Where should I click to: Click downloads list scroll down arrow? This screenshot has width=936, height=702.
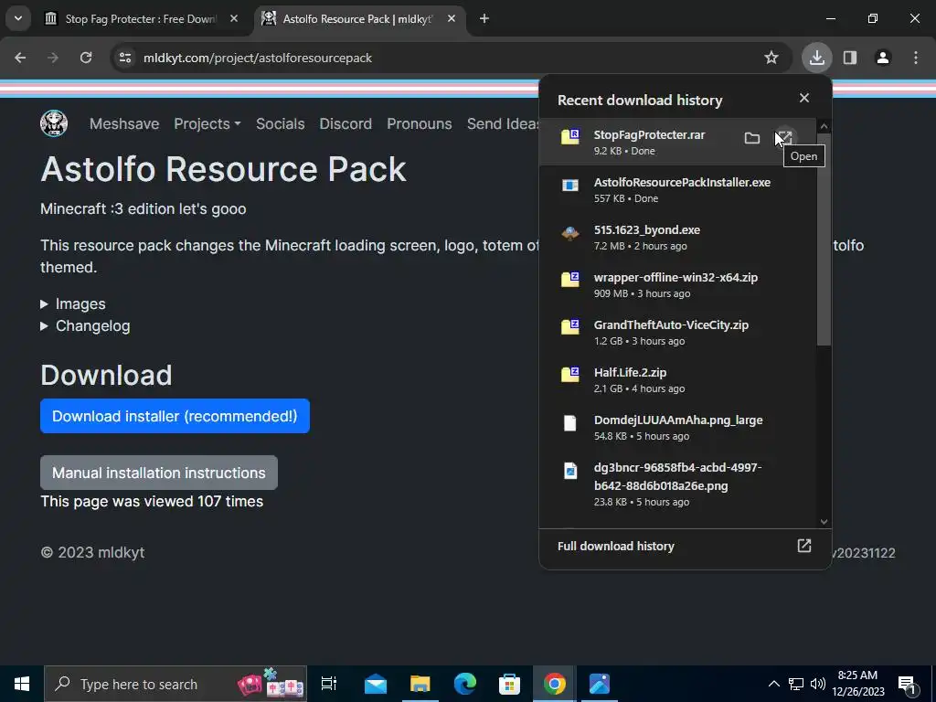(x=824, y=522)
